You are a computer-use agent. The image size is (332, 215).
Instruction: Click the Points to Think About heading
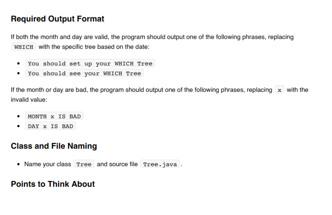click(x=53, y=184)
